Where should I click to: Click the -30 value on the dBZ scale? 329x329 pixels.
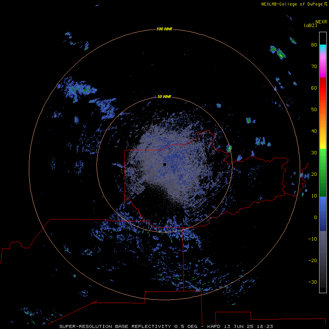coord(313,282)
